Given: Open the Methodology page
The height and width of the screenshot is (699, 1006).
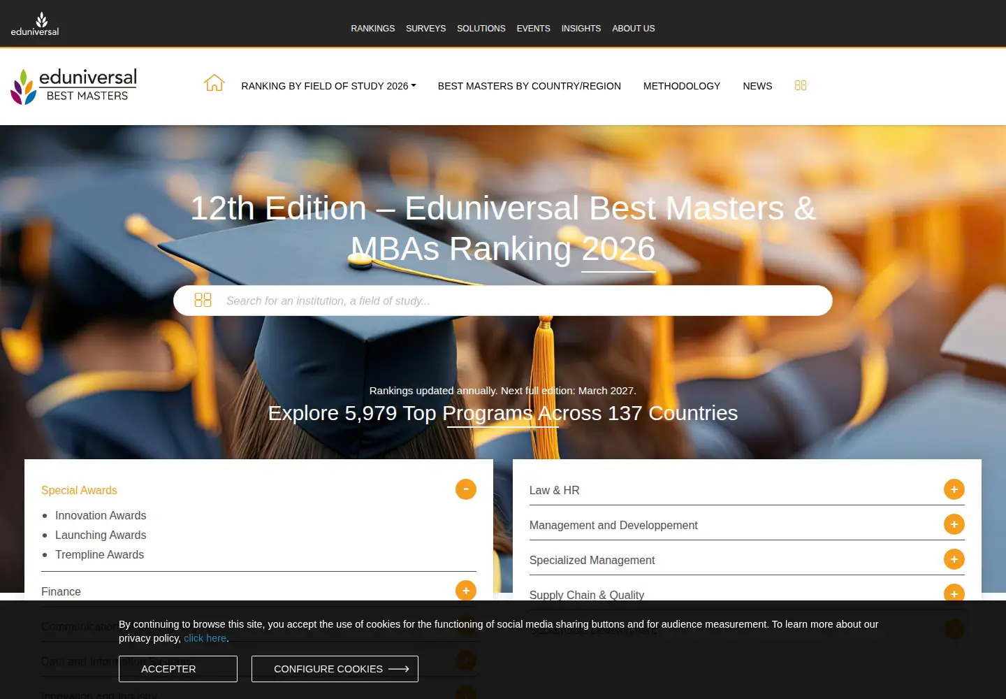Looking at the screenshot, I should [x=682, y=86].
